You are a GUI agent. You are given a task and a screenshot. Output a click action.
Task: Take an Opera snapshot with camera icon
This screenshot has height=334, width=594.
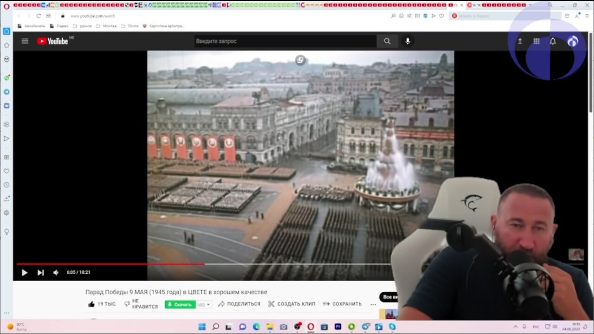coord(417,16)
